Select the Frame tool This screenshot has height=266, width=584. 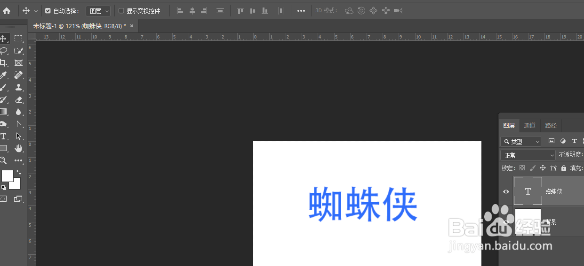pyautogui.click(x=18, y=63)
